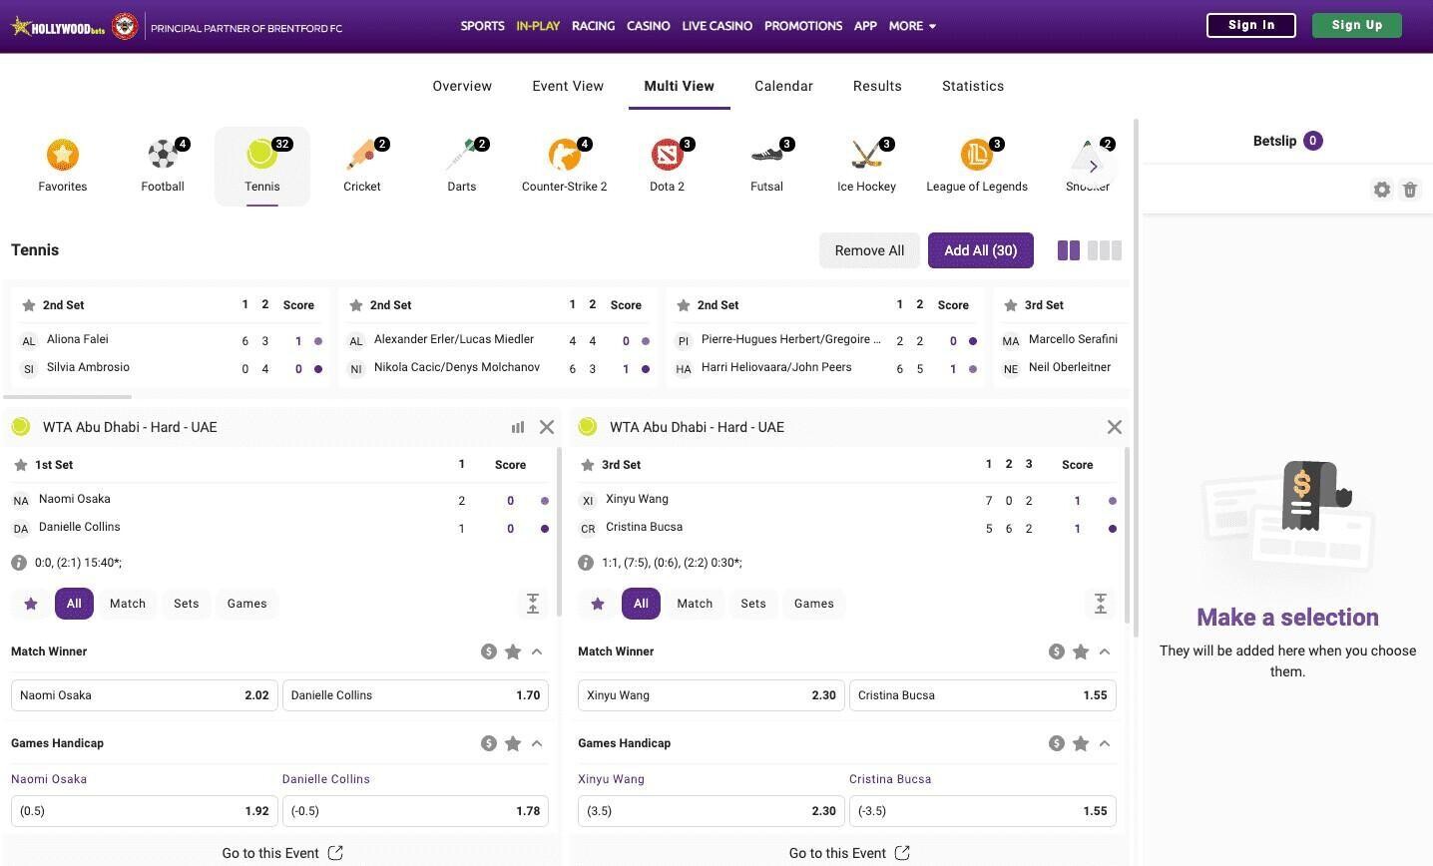Open the PROMOTIONS page
This screenshot has height=866, width=1433.
(803, 26)
